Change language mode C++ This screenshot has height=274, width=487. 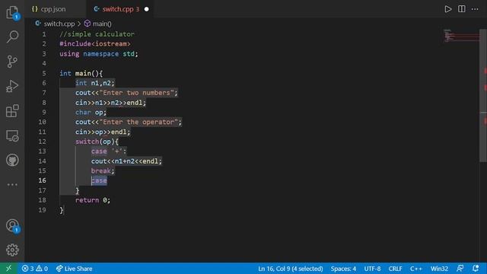point(416,269)
